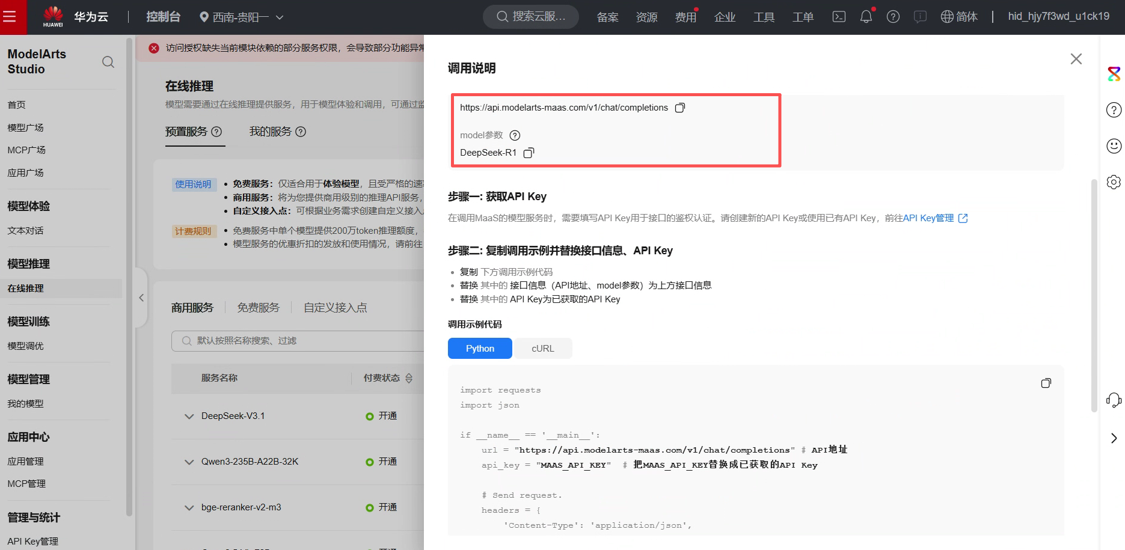Open 资源 in top navigation
Image resolution: width=1125 pixels, height=550 pixels.
point(647,17)
